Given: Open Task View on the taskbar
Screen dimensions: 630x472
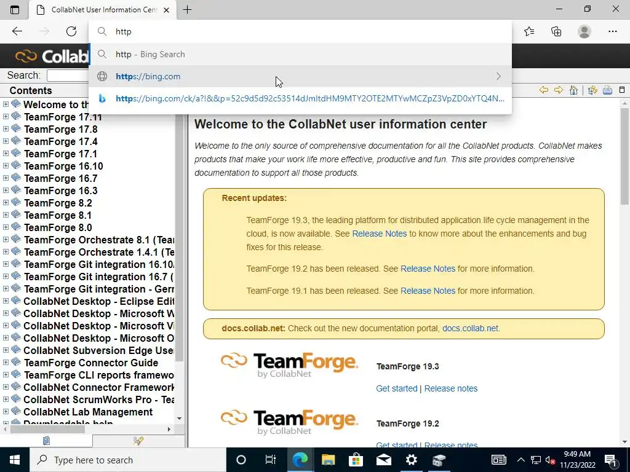Looking at the screenshot, I should pos(271,460).
